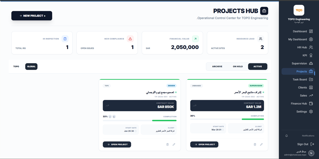This screenshot has height=159, width=319.
Task: Click the TOPO logo in the sidebar
Action: pyautogui.click(x=299, y=10)
